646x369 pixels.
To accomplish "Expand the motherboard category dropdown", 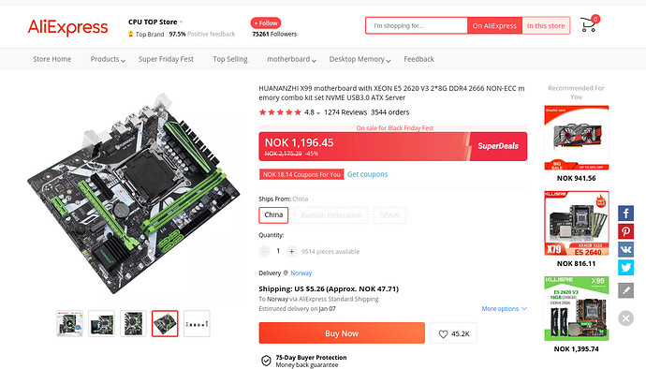I will click(292, 59).
